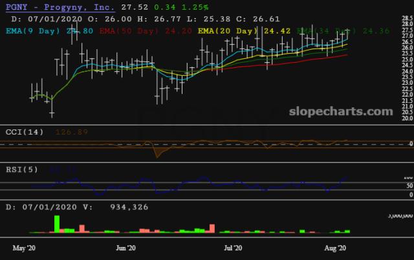
Task: Click the Jun '20 date axis label
Action: [x=125, y=248]
